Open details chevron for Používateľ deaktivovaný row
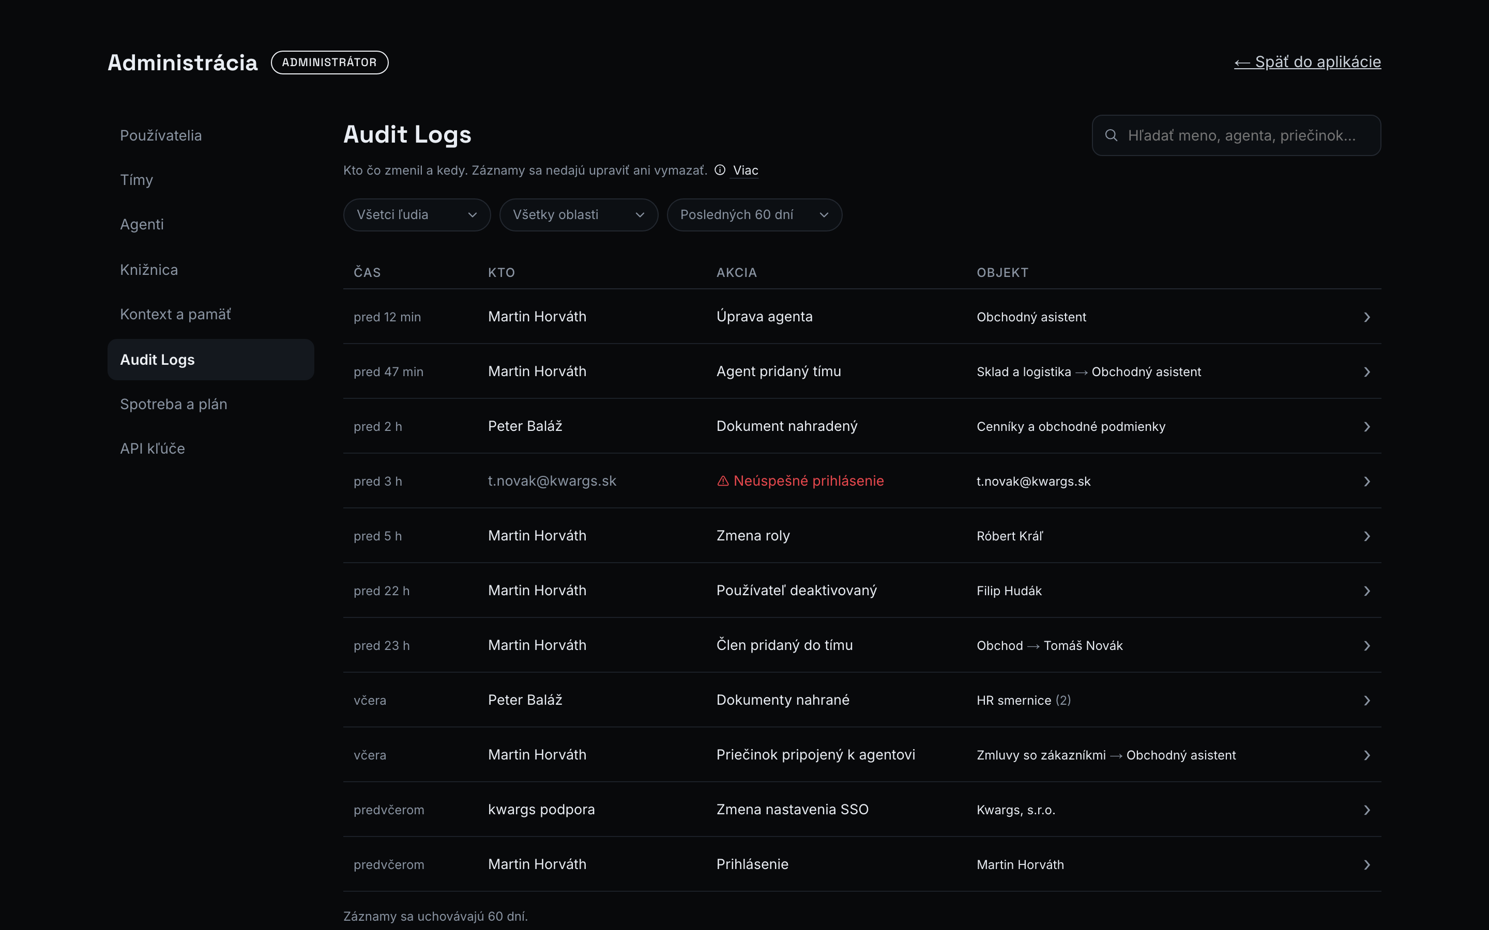The height and width of the screenshot is (930, 1489). click(x=1366, y=591)
